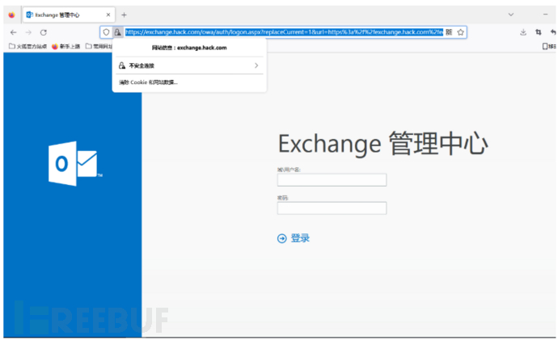Open the 新手上路 bookmark

pyautogui.click(x=66, y=46)
